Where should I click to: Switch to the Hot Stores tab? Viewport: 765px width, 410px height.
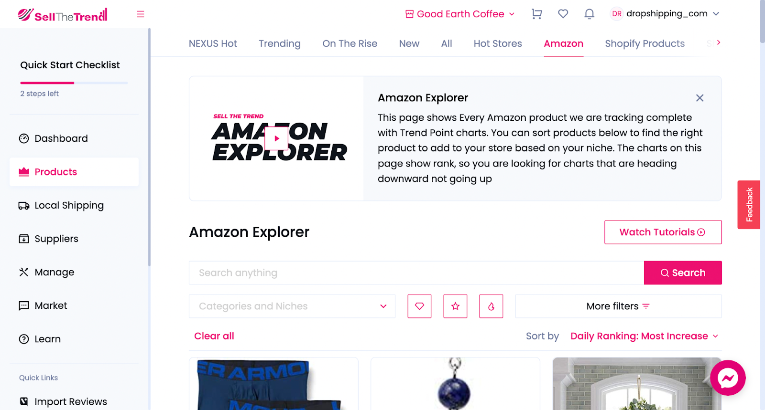click(498, 43)
